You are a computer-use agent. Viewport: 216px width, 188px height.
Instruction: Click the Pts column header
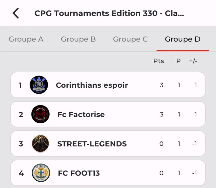pyautogui.click(x=159, y=61)
